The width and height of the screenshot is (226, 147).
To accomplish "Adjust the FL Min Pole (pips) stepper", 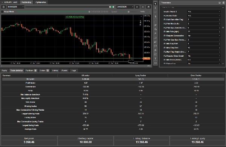I will click(220, 31).
